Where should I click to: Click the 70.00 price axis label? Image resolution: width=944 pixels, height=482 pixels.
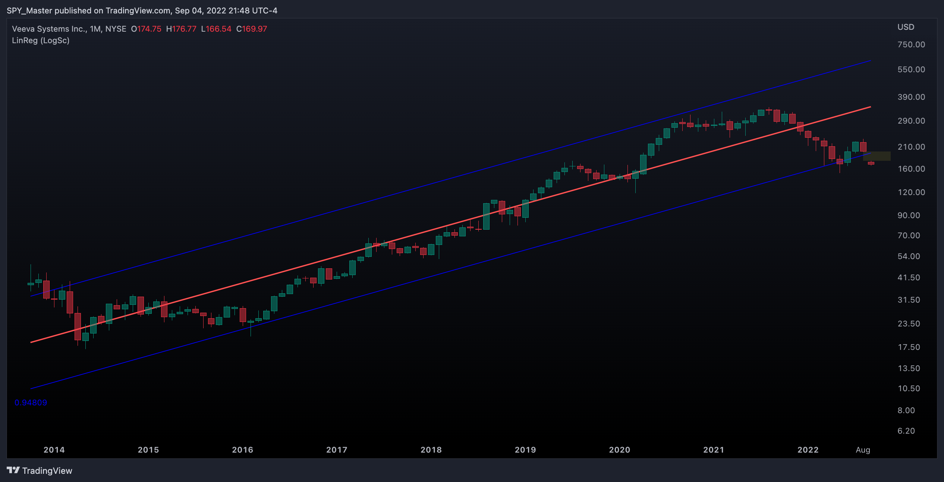[x=909, y=236]
